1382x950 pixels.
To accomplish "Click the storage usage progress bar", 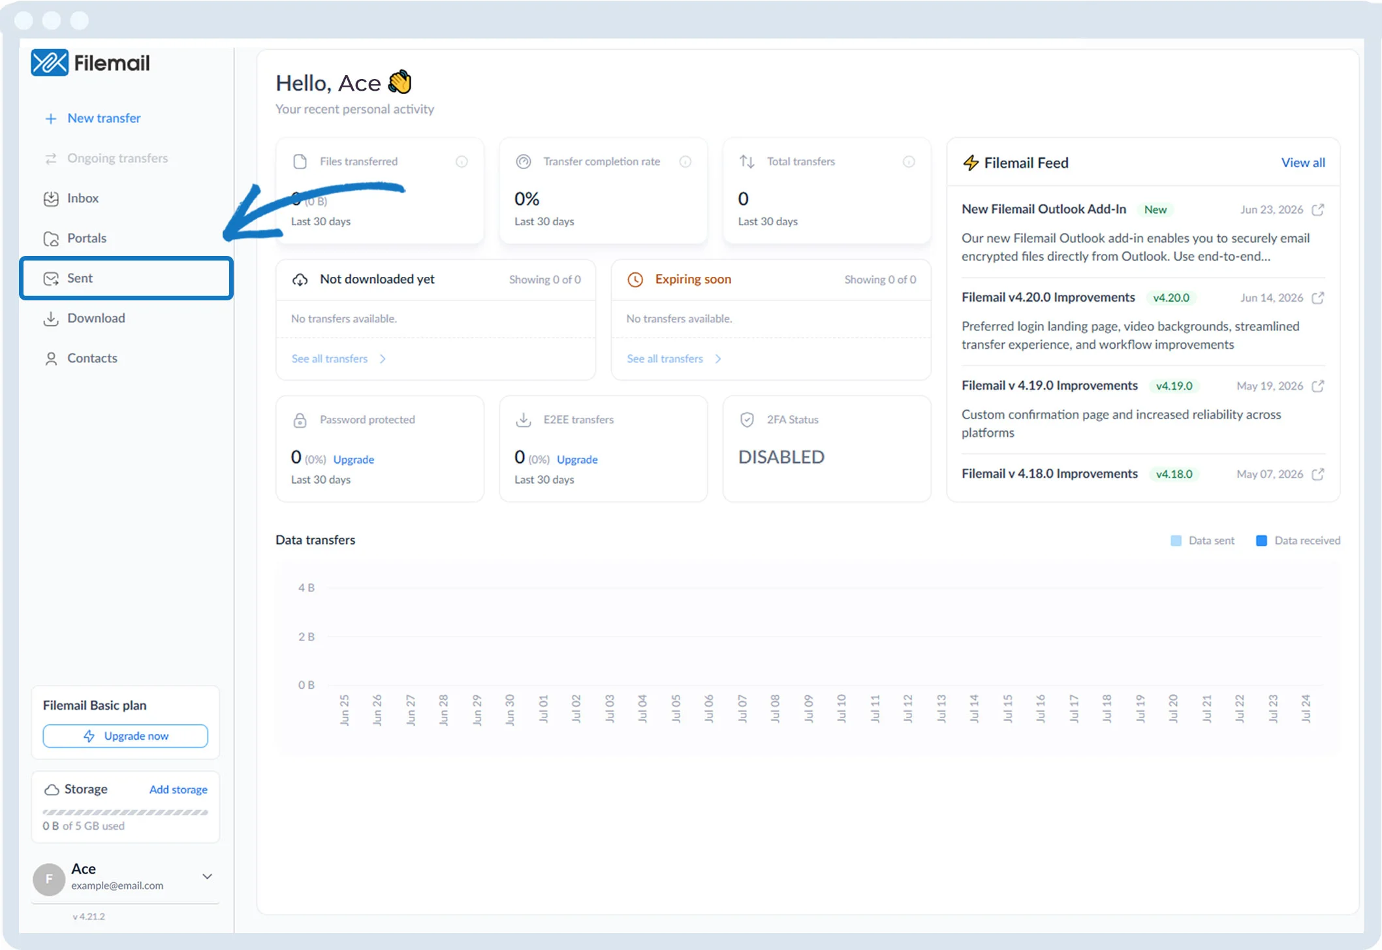I will (x=125, y=812).
